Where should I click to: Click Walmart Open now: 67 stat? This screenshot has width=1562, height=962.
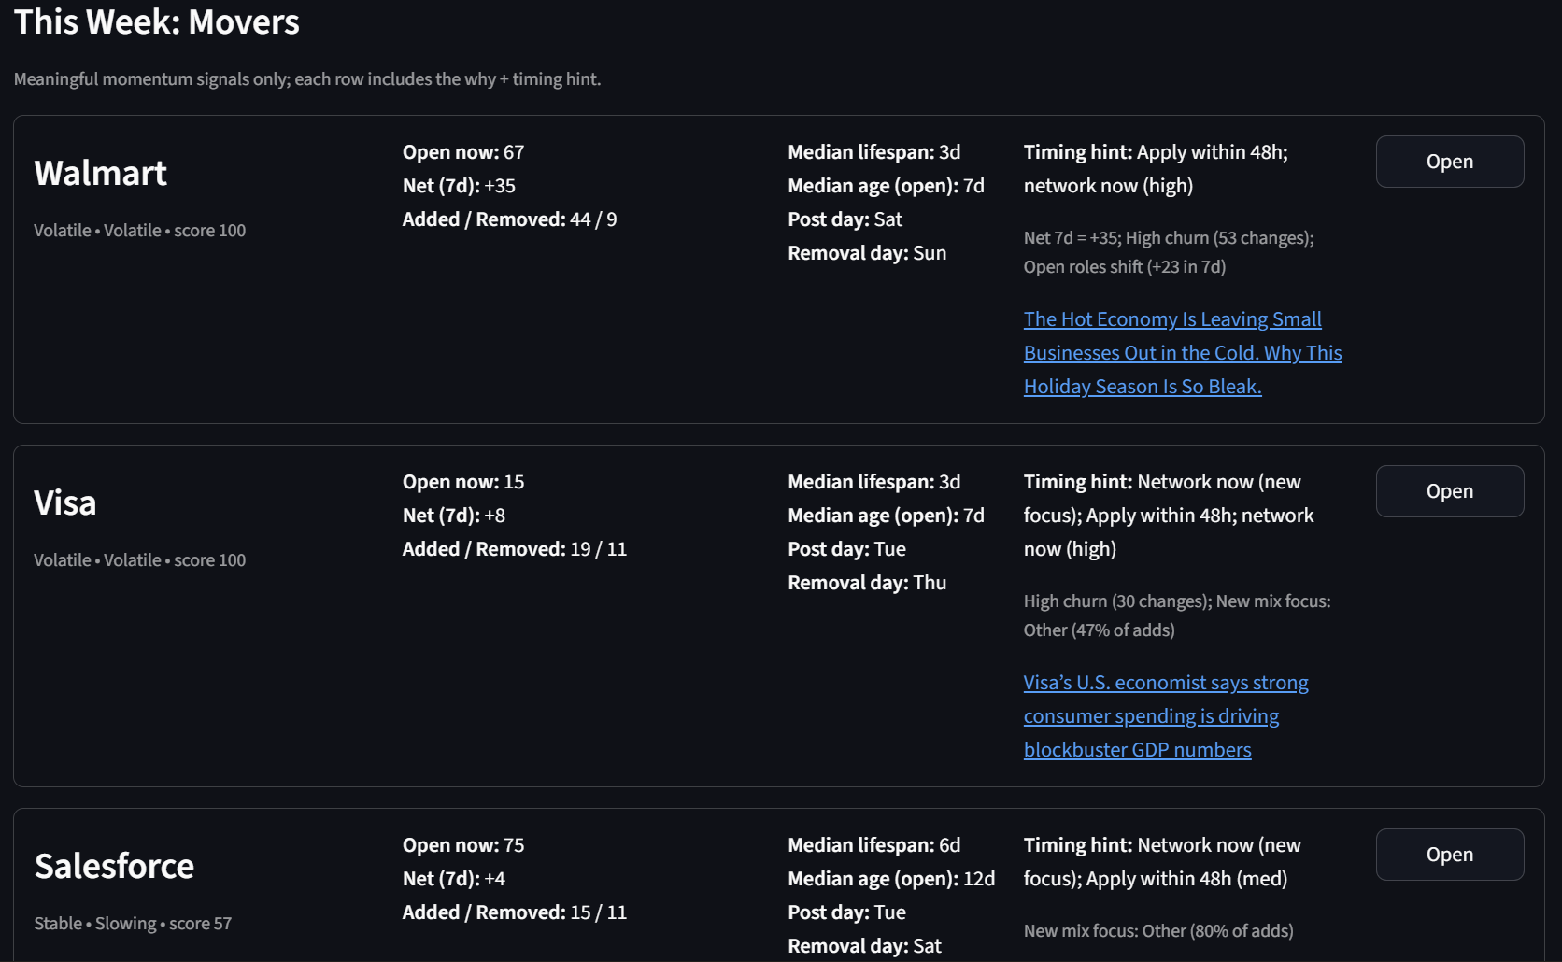click(463, 152)
